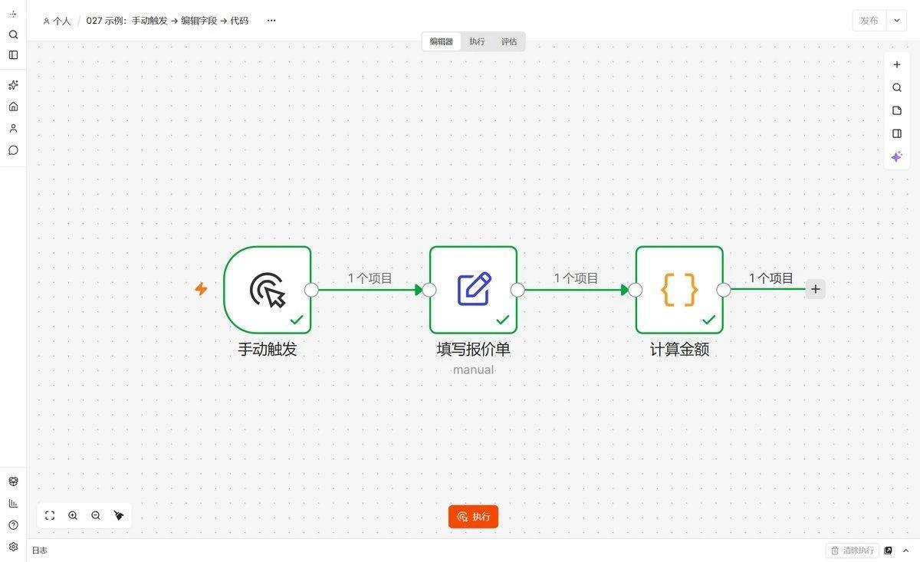
Task: Toggle the left sidebar panel icon
Action: pyautogui.click(x=13, y=55)
